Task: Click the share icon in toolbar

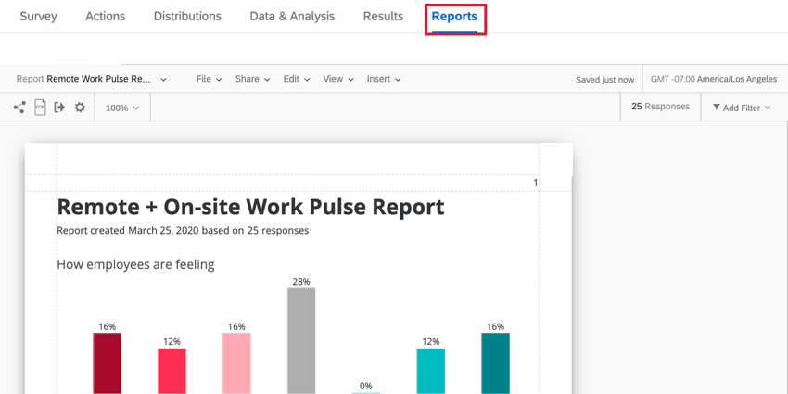Action: pyautogui.click(x=19, y=107)
